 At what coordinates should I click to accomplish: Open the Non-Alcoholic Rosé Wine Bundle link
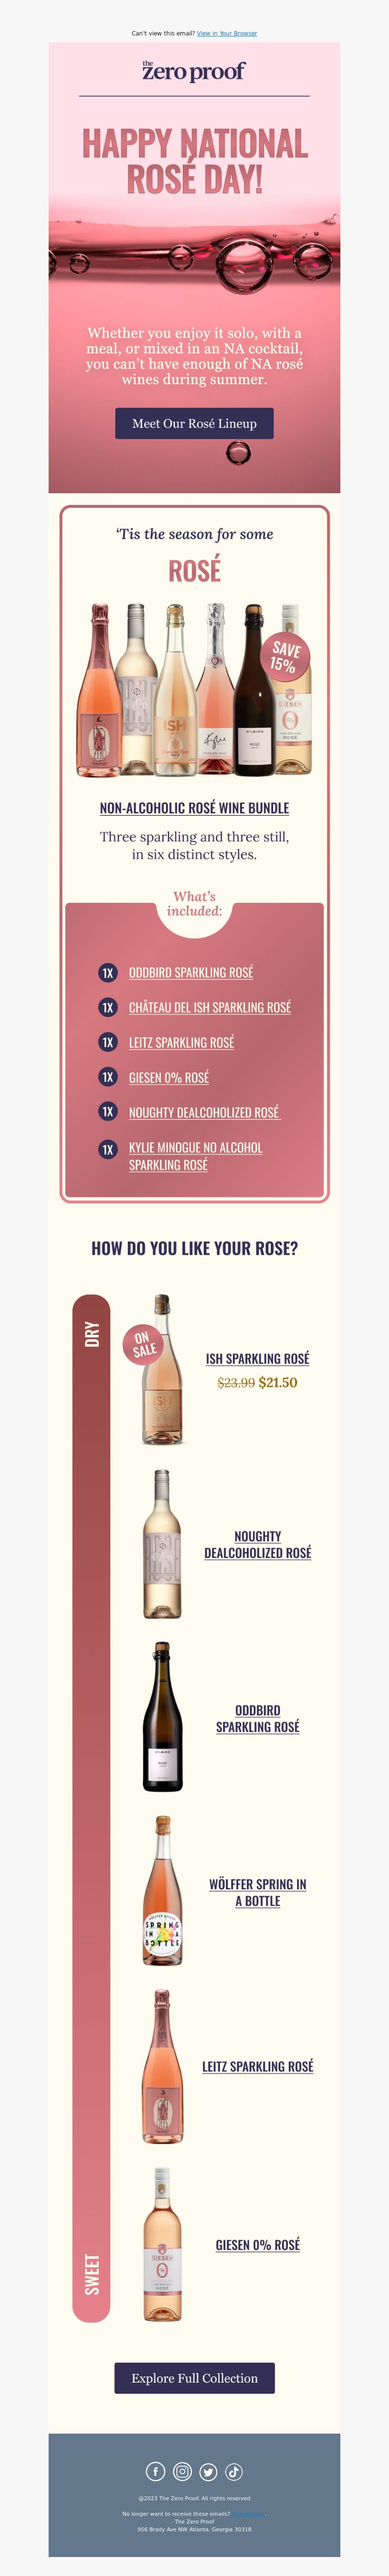(x=194, y=808)
